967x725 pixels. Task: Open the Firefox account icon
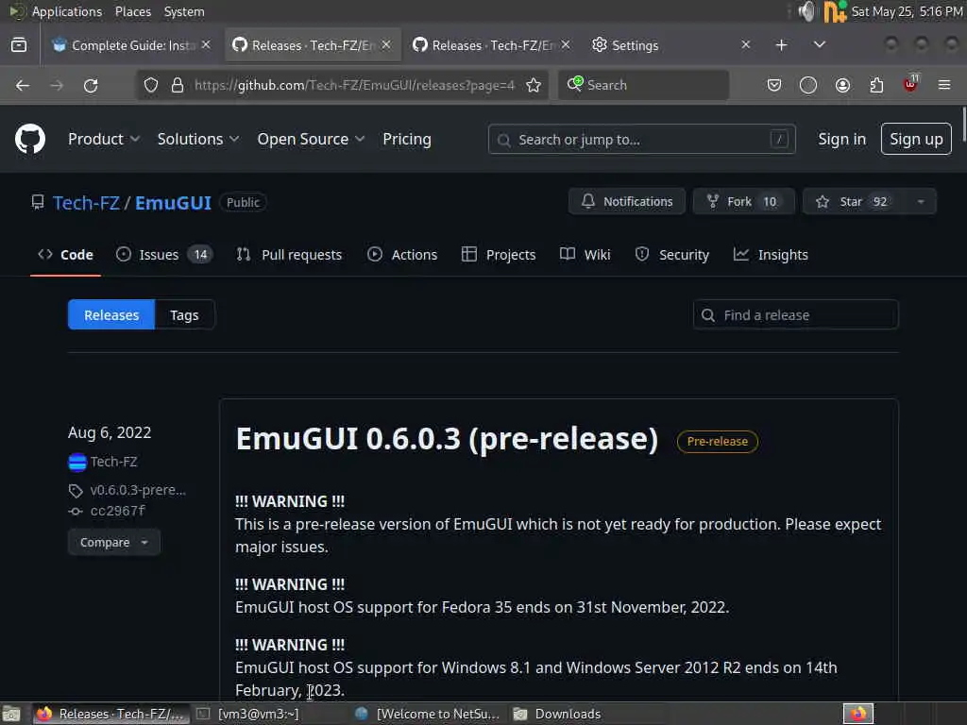pyautogui.click(x=842, y=85)
